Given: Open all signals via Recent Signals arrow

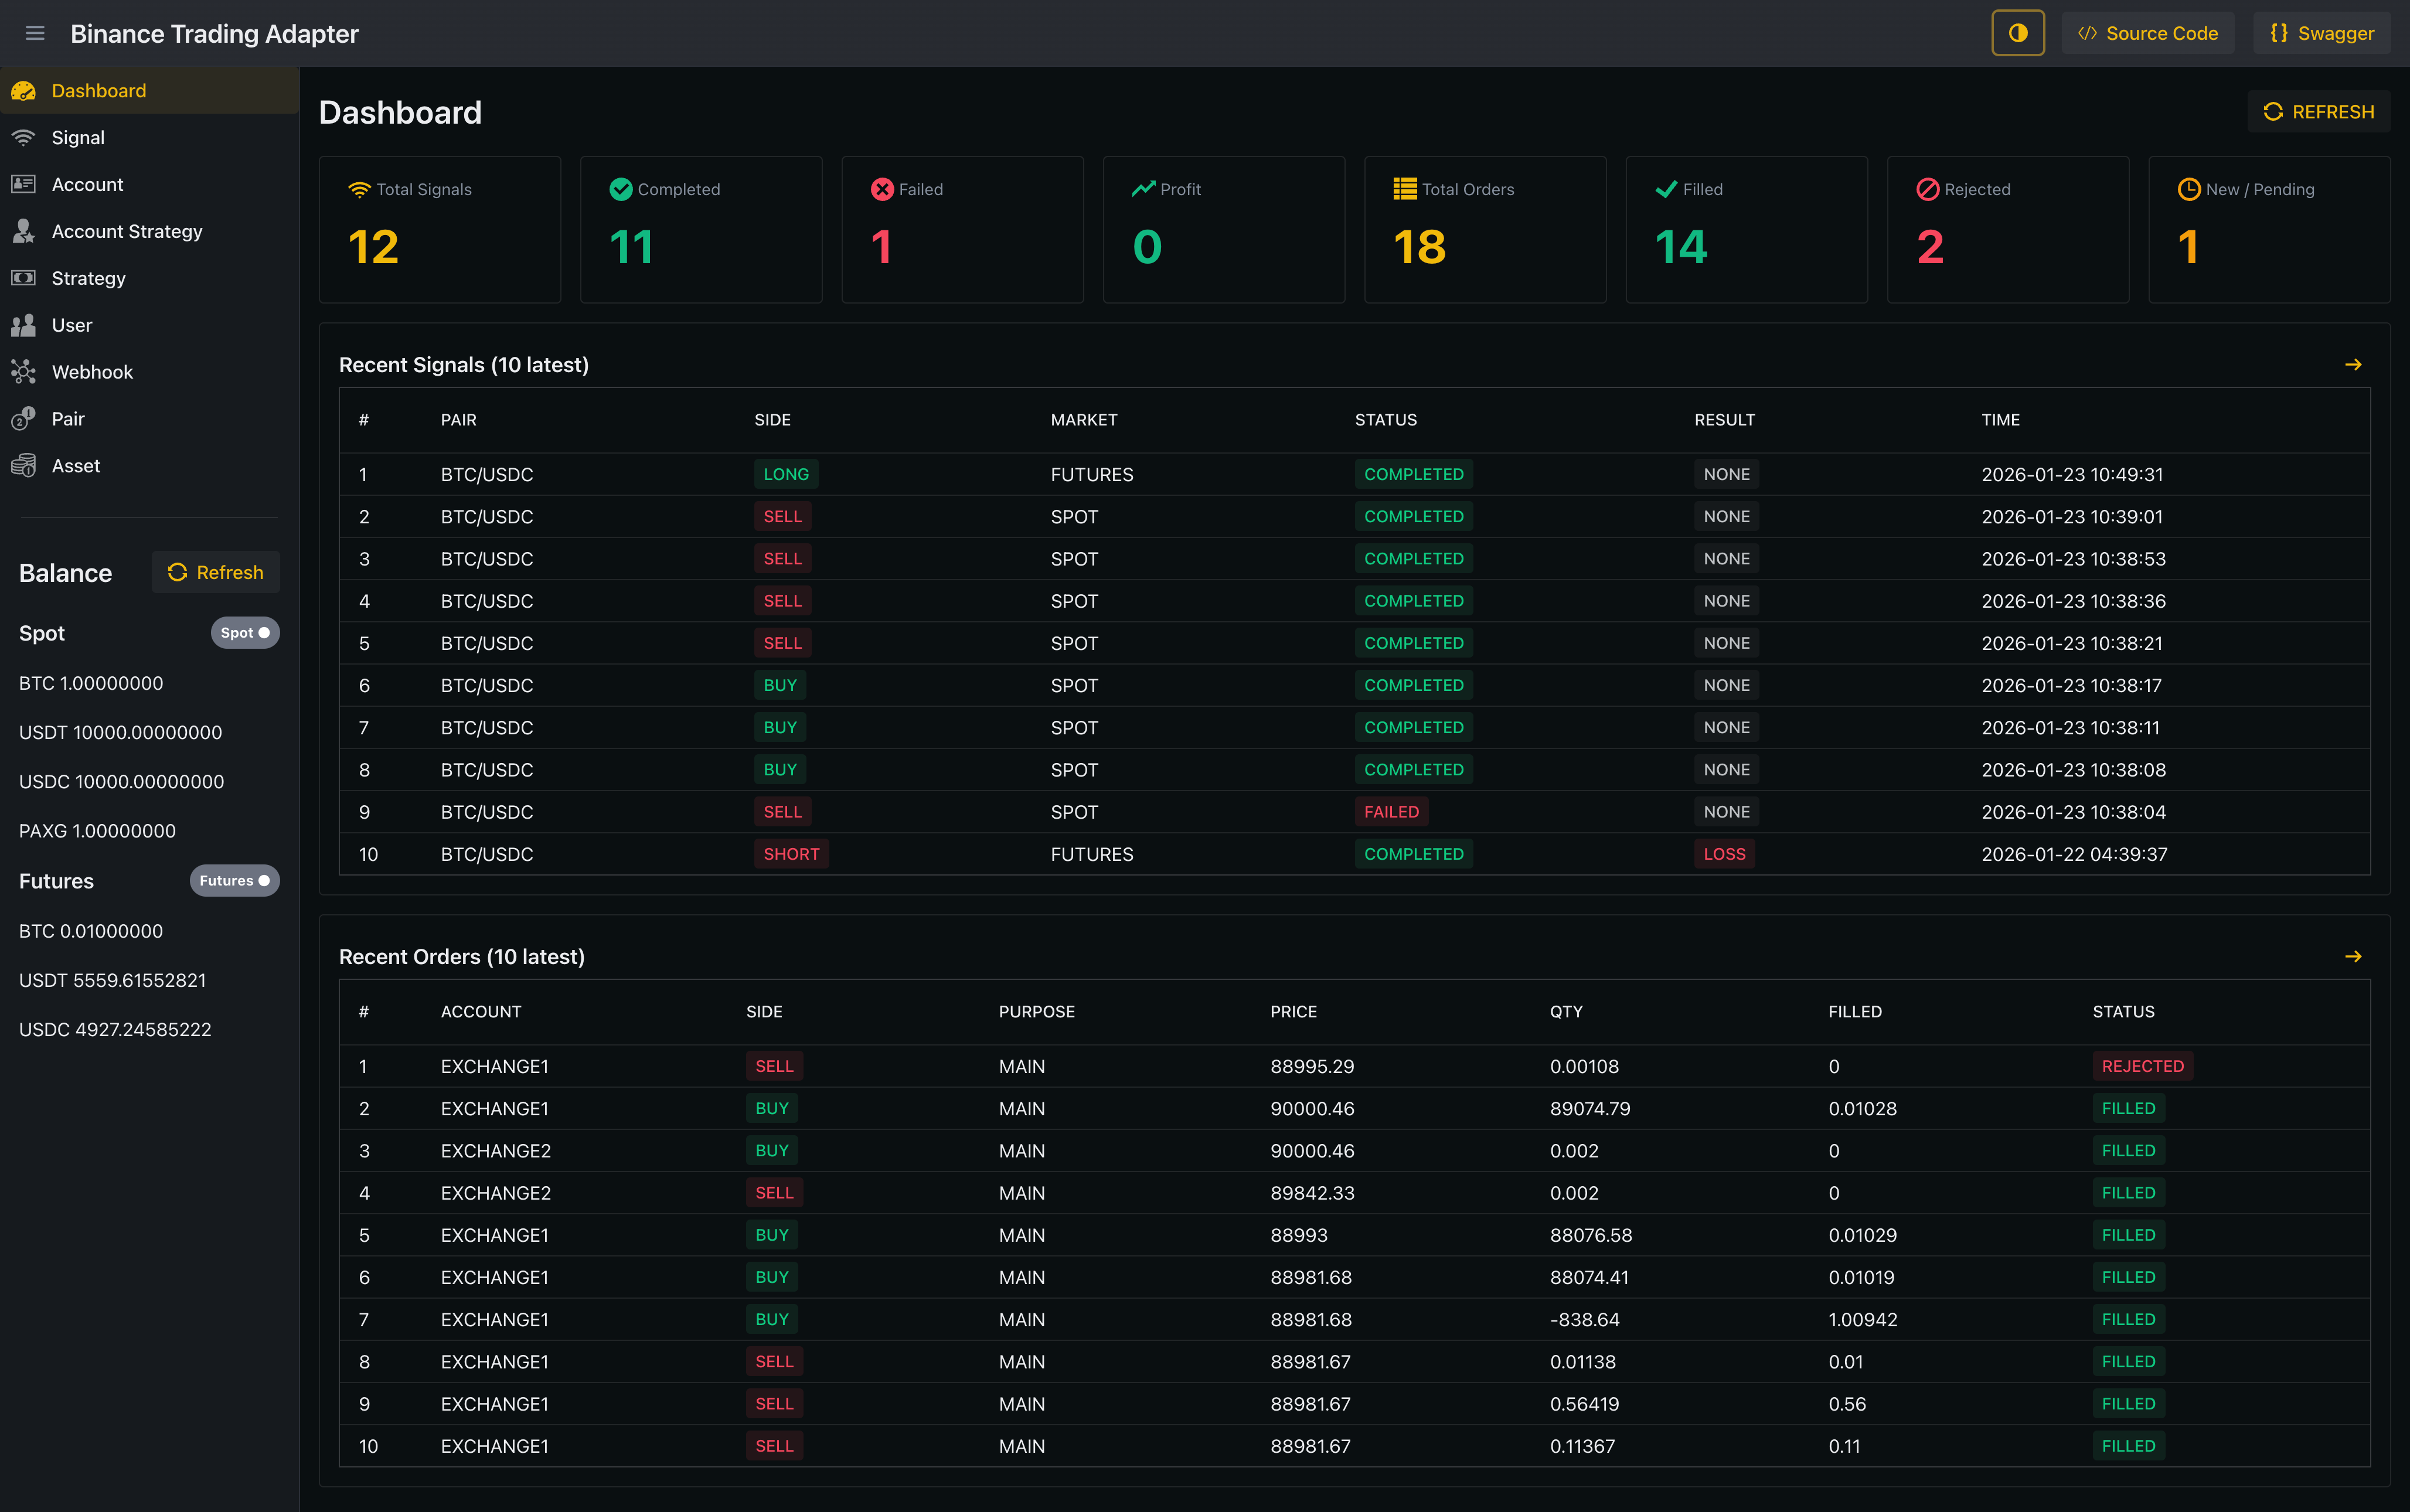Looking at the screenshot, I should click(x=2353, y=365).
